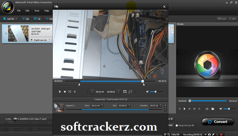The image size is (238, 136).
Task: Click previous frame in Preview panel
Action: pyautogui.click(x=180, y=109)
